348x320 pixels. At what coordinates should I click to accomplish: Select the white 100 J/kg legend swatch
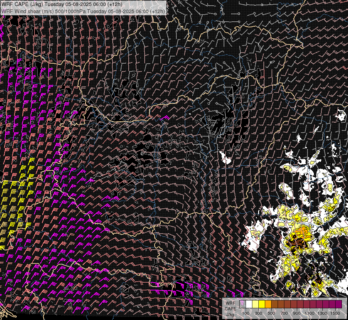pyautogui.click(x=249, y=304)
